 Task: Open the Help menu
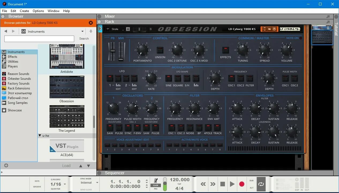pos(66,11)
